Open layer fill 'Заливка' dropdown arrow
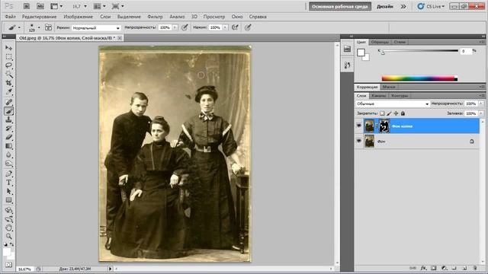 click(481, 113)
